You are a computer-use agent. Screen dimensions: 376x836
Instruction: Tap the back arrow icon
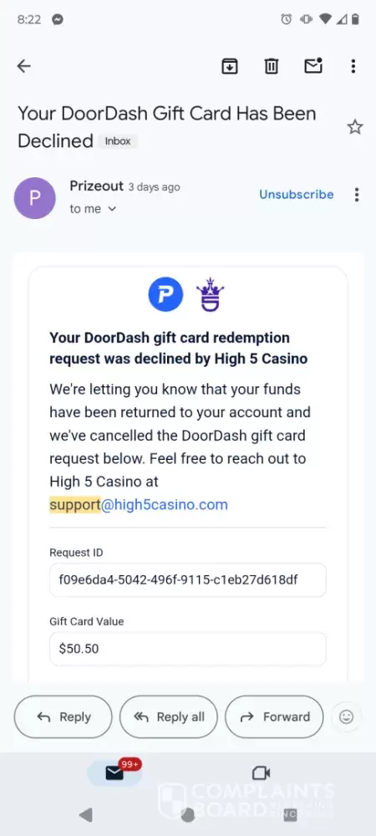click(x=24, y=66)
